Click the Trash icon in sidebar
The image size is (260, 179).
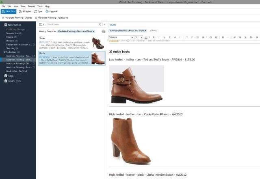point(6,81)
